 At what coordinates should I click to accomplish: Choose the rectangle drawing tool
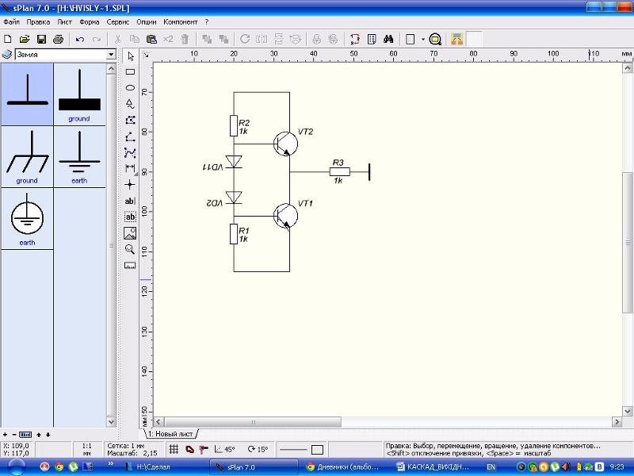click(130, 72)
